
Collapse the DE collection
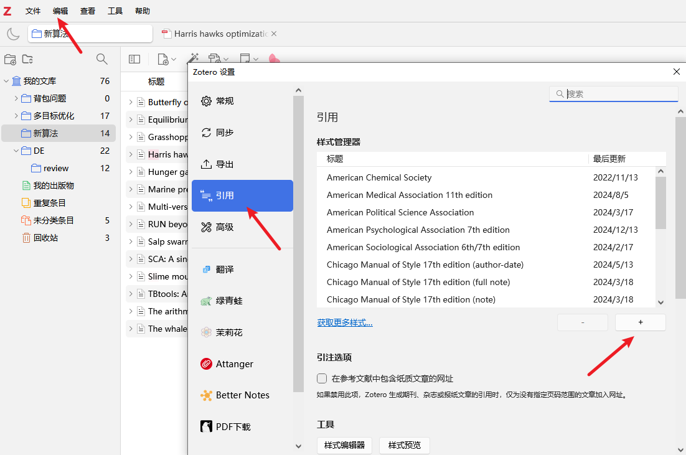pos(16,151)
